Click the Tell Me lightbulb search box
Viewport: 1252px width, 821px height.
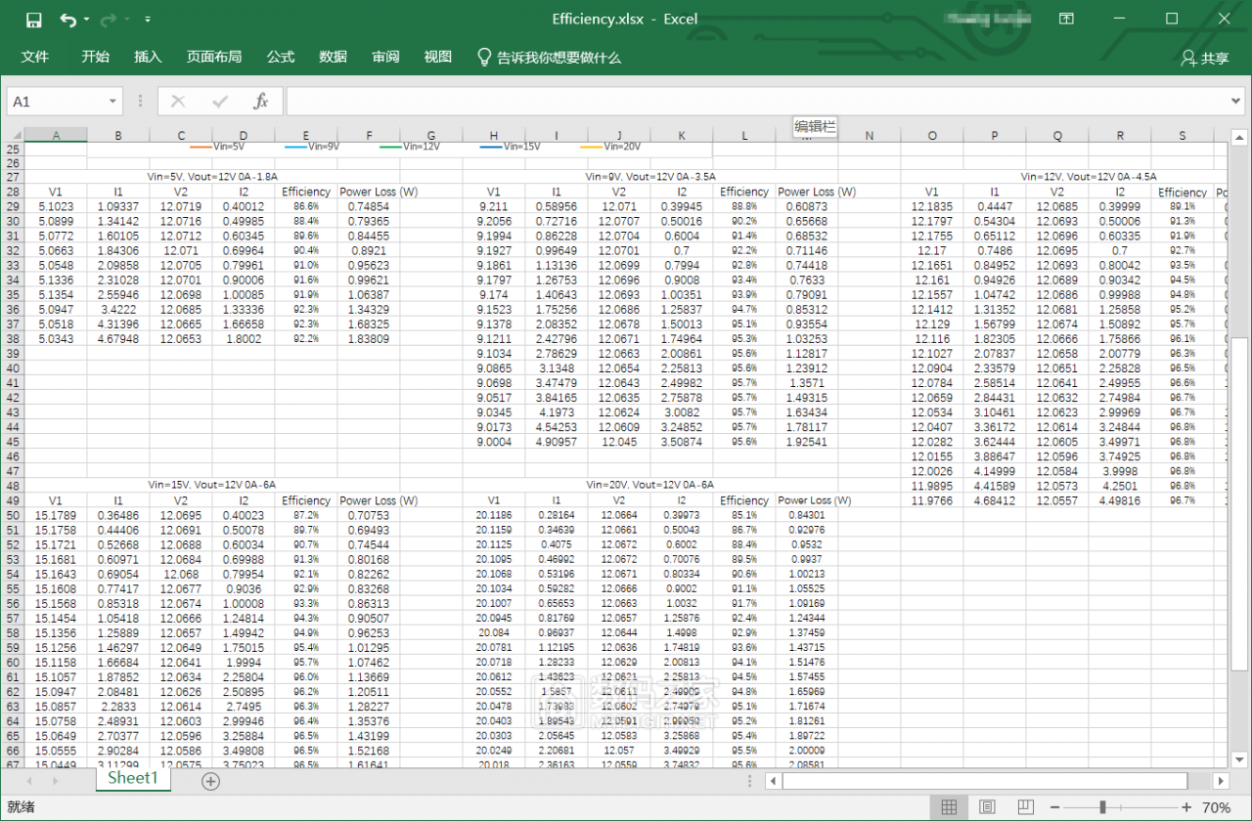point(549,58)
